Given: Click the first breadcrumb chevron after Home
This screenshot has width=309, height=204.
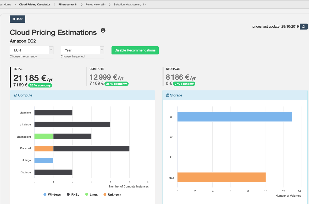Looking at the screenshot, I should [x=15, y=5].
